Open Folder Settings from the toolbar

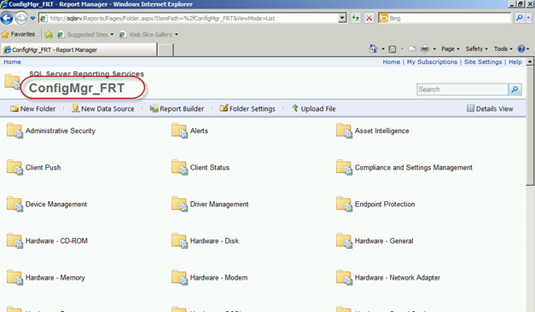click(x=247, y=109)
